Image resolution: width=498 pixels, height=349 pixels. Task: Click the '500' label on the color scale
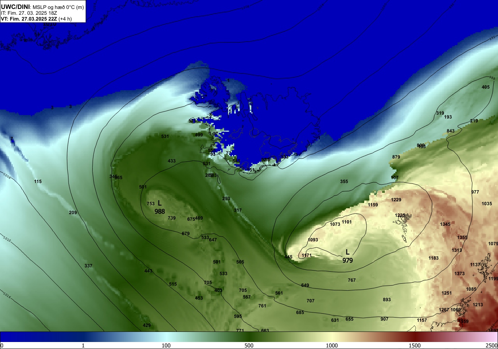[249, 346]
